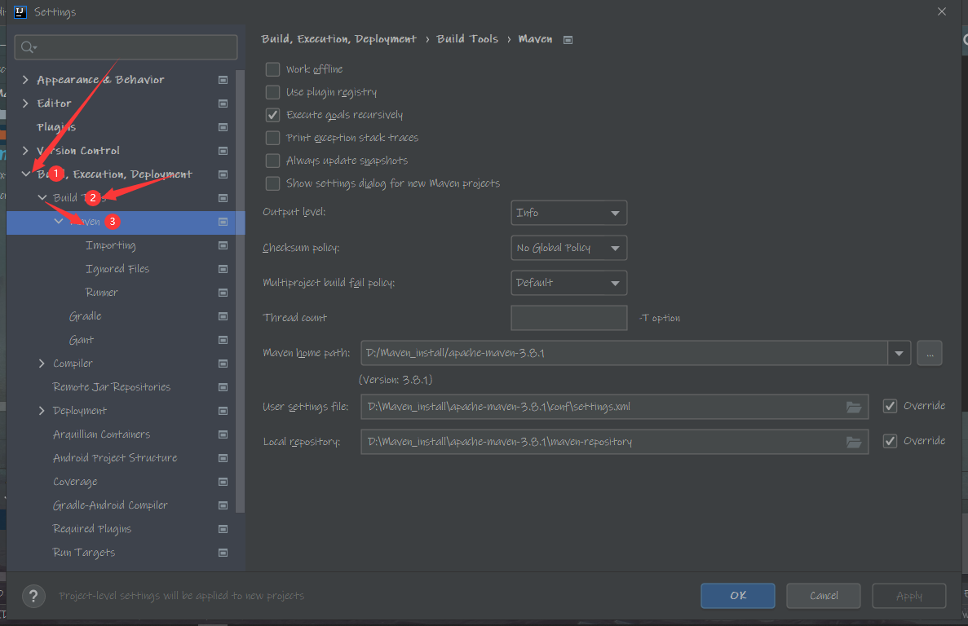
Task: Click project-level icon beside Compiler
Action: tap(223, 364)
